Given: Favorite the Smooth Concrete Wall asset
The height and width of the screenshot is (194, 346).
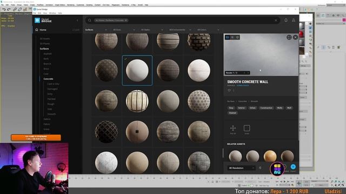Looking at the screenshot, I should (x=229, y=90).
